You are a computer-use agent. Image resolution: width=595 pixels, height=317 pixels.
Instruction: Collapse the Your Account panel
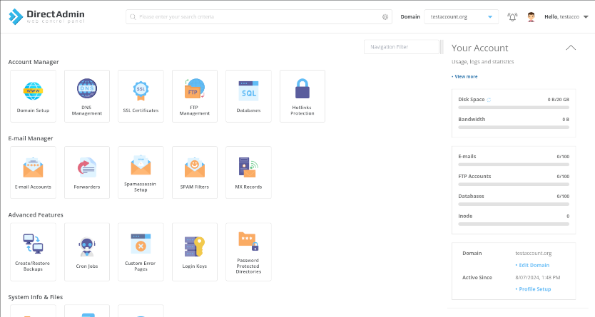point(570,48)
